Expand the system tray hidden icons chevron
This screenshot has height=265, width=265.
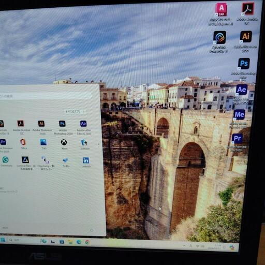184,246
